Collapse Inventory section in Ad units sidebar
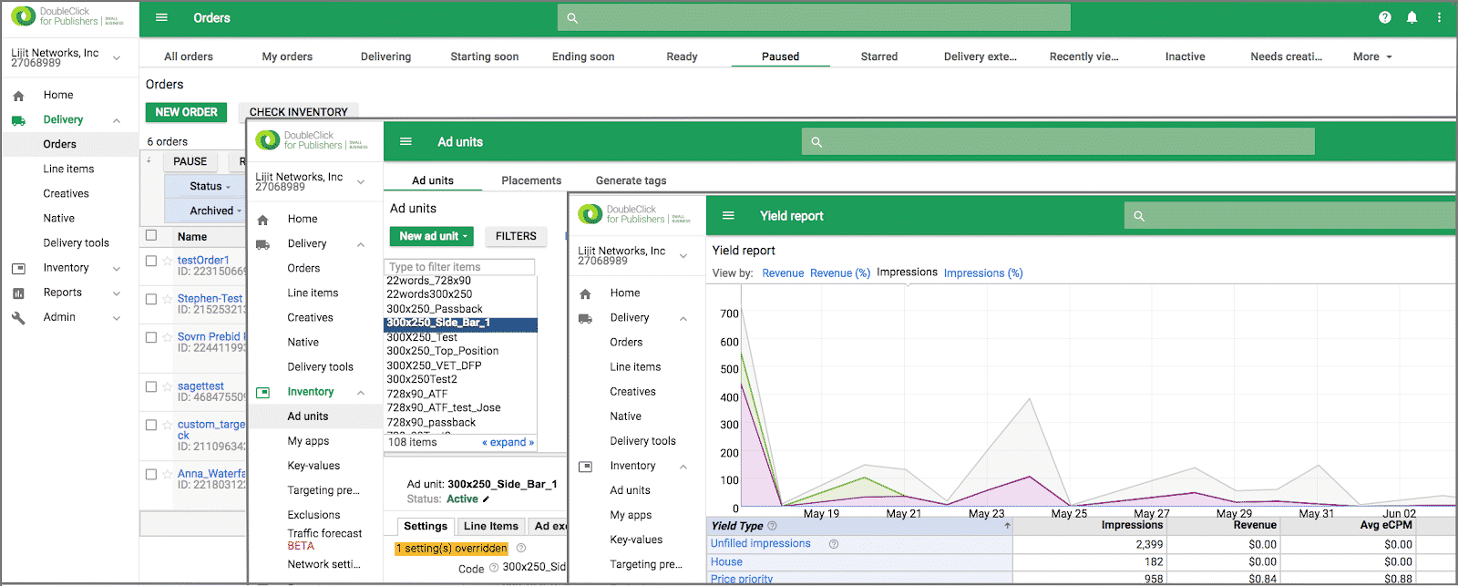 click(361, 393)
